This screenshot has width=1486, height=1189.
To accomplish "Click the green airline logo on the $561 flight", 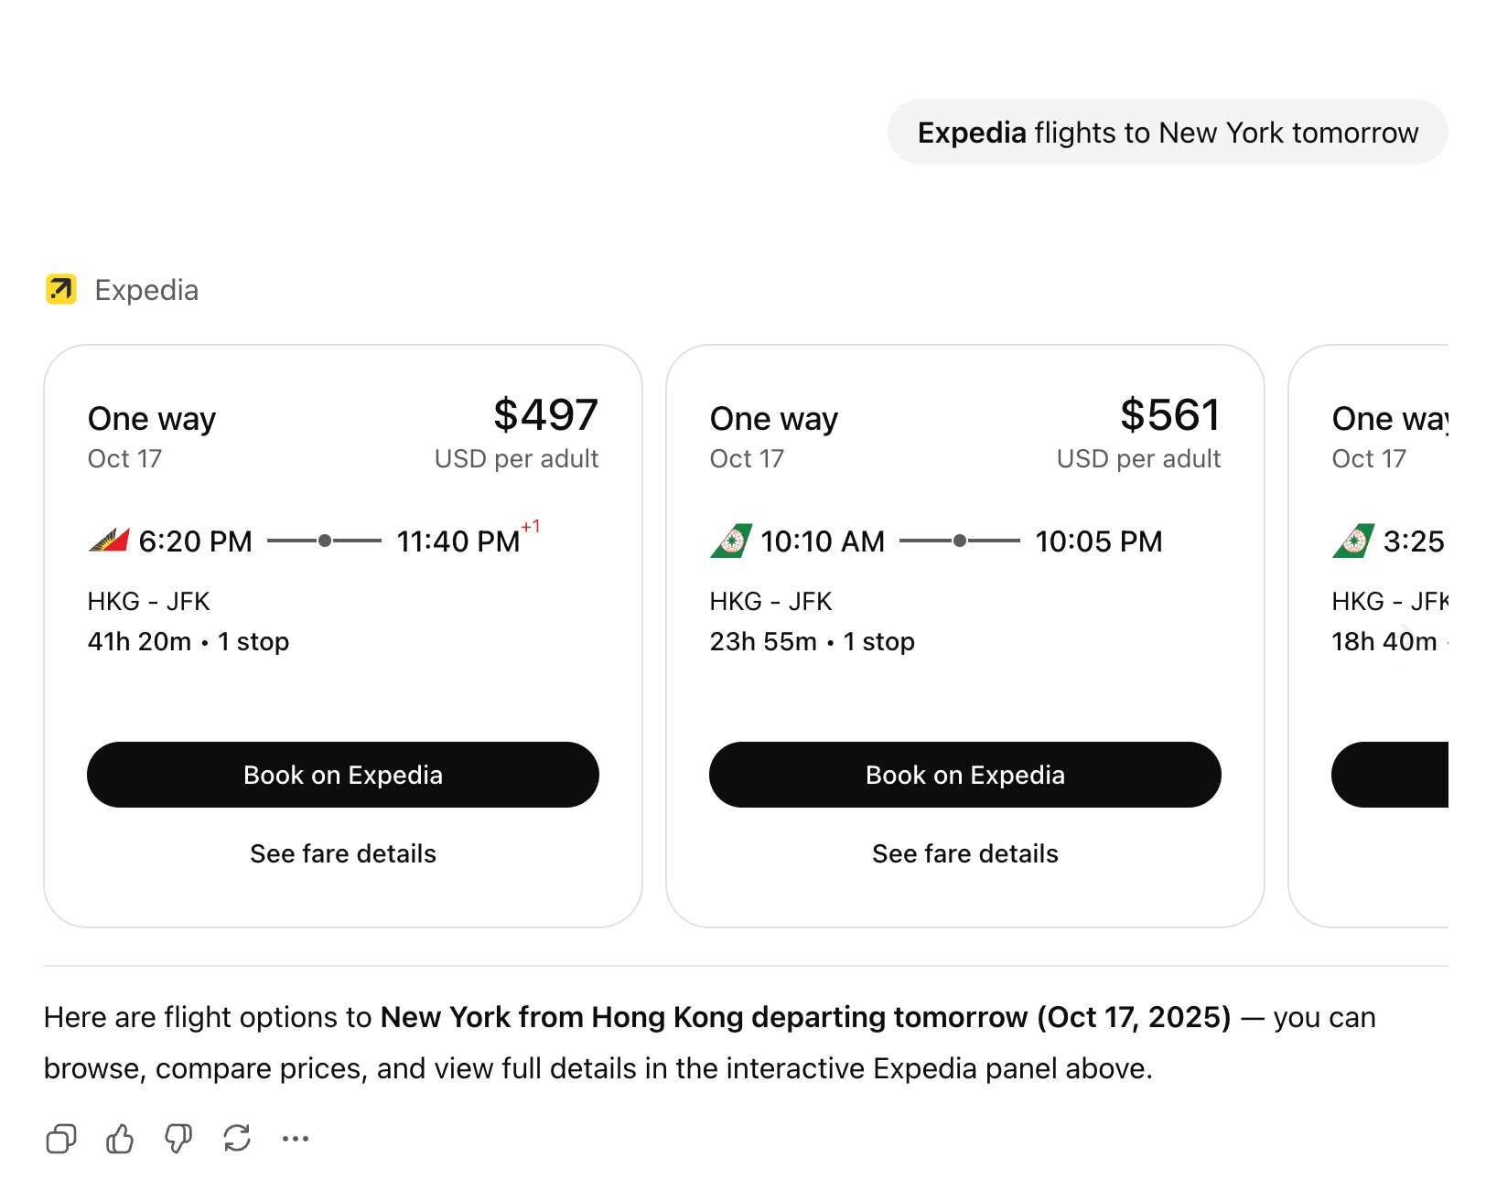I will [x=731, y=541].
